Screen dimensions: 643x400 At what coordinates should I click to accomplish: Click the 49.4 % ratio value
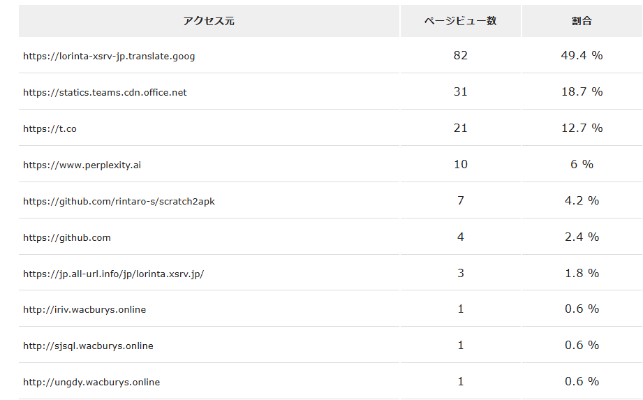tap(582, 55)
